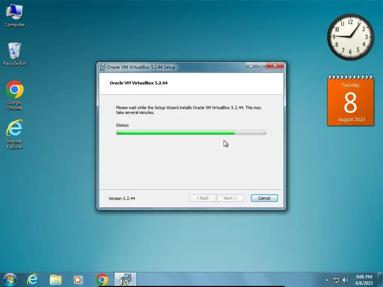Viewport: 383px width, 287px height.
Task: Open the taskbar clock showing 9:06 PM
Action: tap(364, 280)
